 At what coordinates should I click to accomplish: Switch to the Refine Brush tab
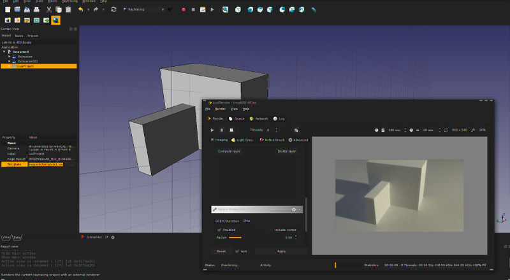point(272,140)
